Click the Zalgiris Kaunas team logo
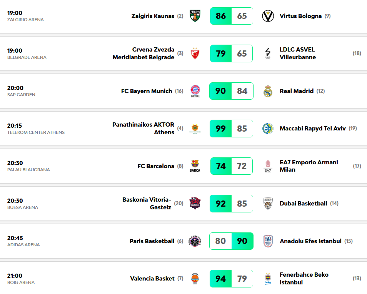Screen dimensions: 367x294 coord(195,16)
